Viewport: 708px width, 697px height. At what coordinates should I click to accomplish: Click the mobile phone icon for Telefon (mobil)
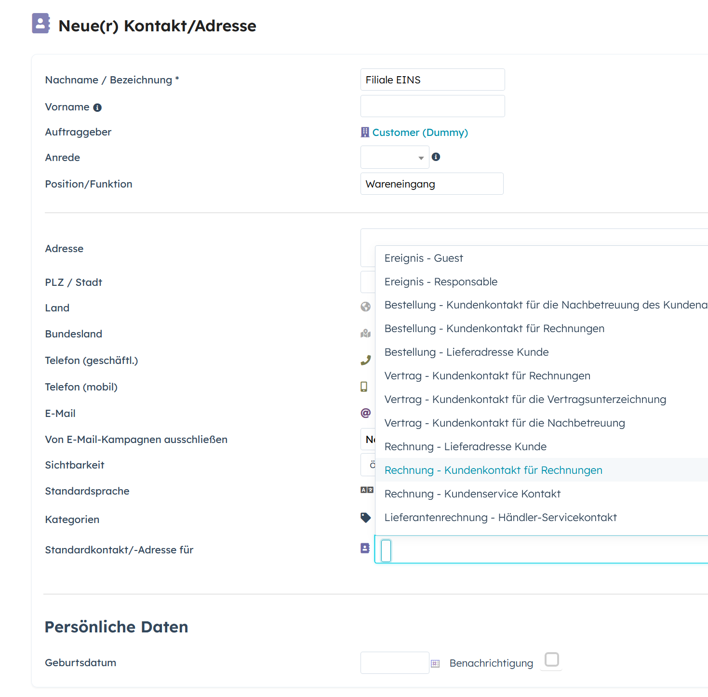tap(364, 387)
